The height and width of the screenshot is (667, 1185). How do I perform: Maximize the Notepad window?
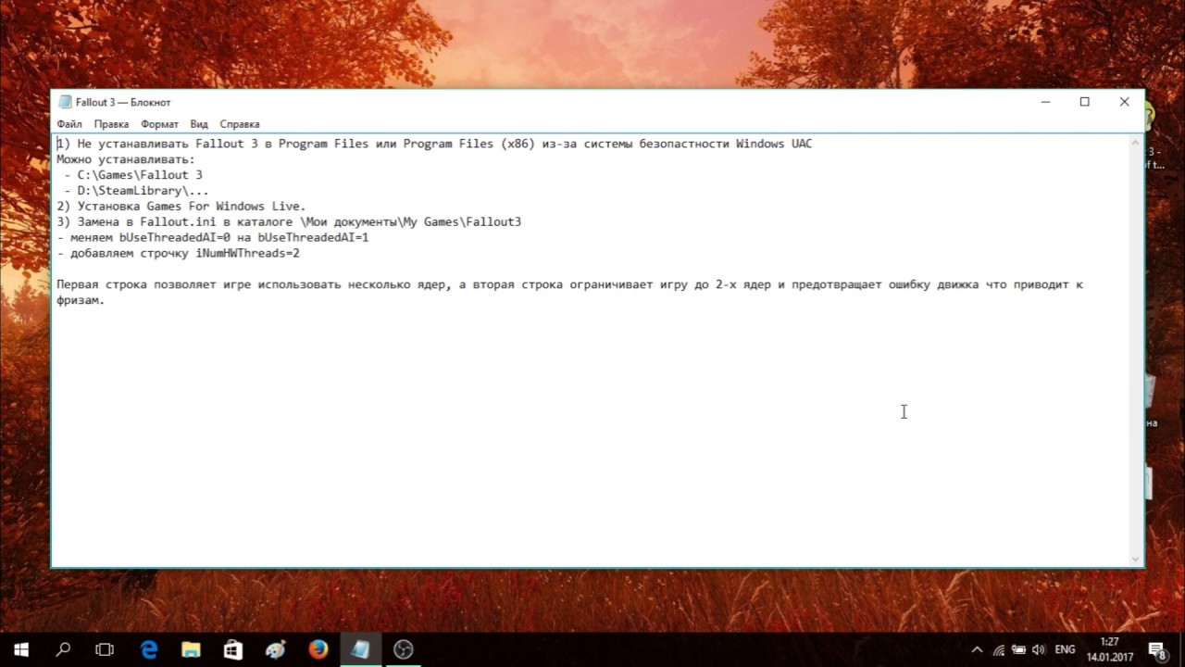[1085, 102]
